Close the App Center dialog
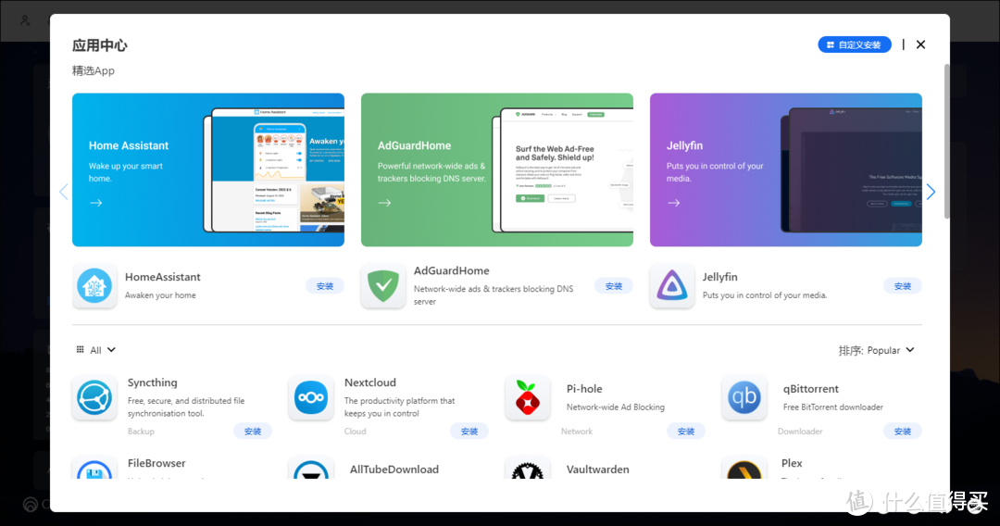 tap(920, 44)
